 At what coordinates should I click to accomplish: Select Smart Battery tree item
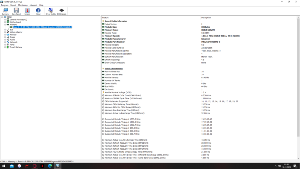[16, 47]
